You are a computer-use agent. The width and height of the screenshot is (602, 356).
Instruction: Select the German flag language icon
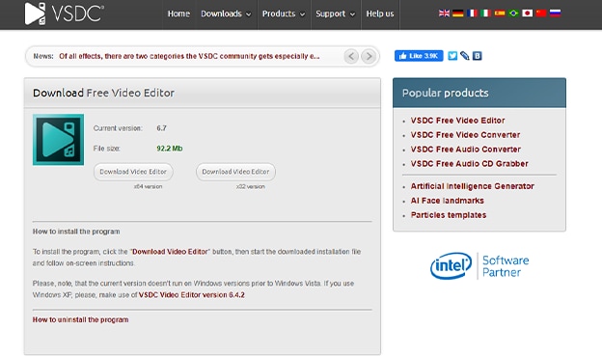(458, 14)
